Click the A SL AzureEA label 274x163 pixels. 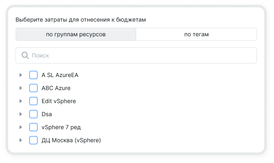60,75
